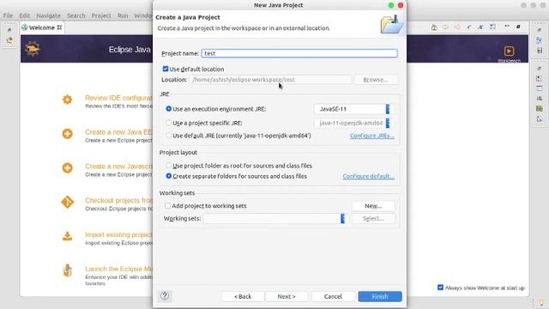Select Use default JRE option
Image resolution: width=549 pixels, height=309 pixels.
pyautogui.click(x=169, y=136)
